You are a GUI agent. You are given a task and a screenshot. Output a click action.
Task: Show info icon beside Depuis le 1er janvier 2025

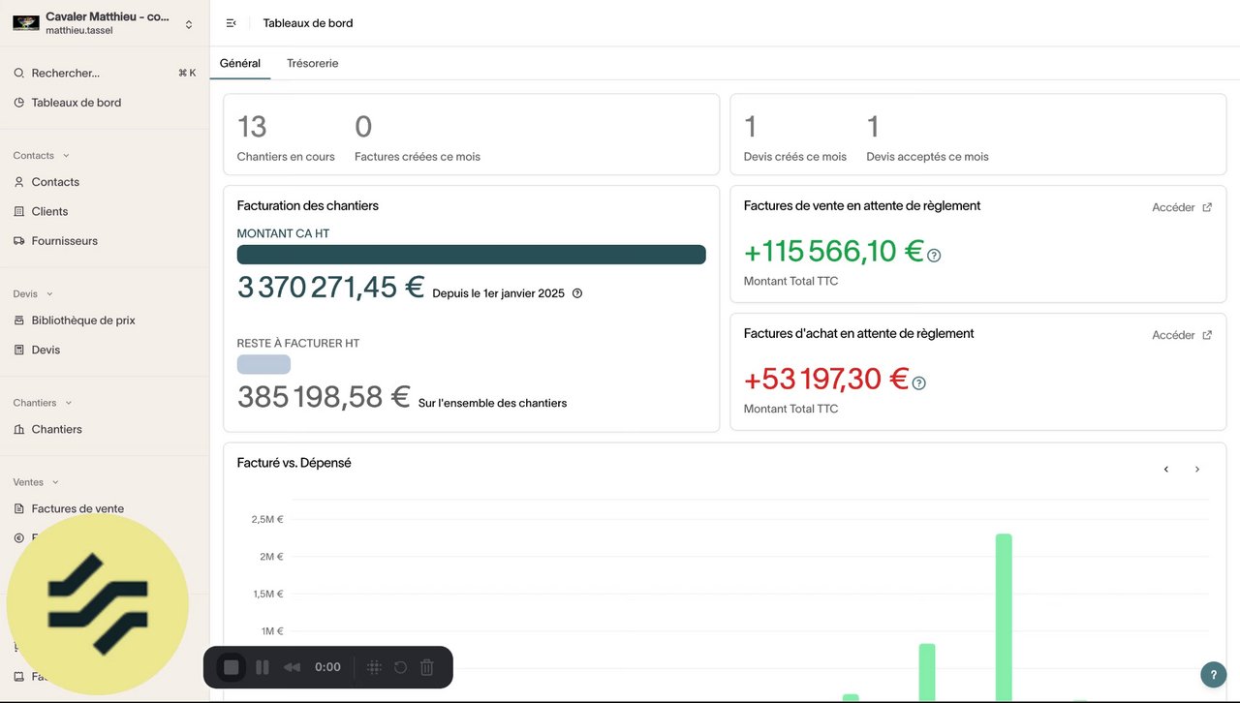(x=577, y=293)
